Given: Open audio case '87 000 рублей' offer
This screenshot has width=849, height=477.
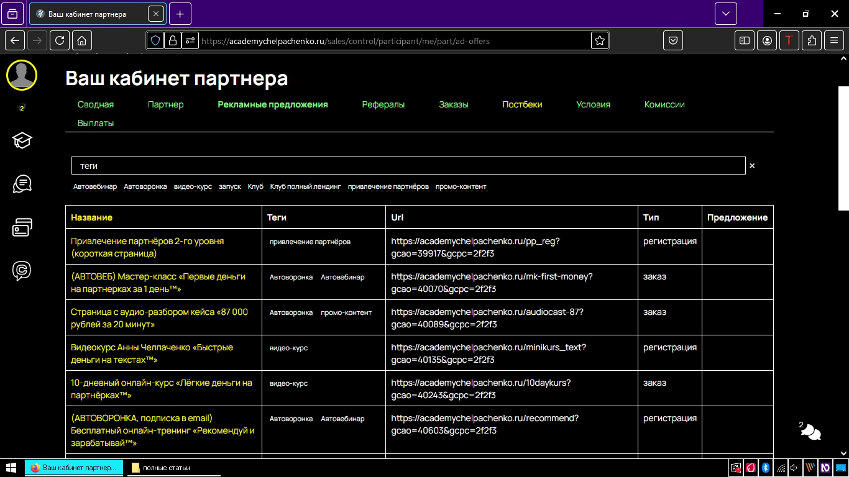Looking at the screenshot, I should (159, 318).
